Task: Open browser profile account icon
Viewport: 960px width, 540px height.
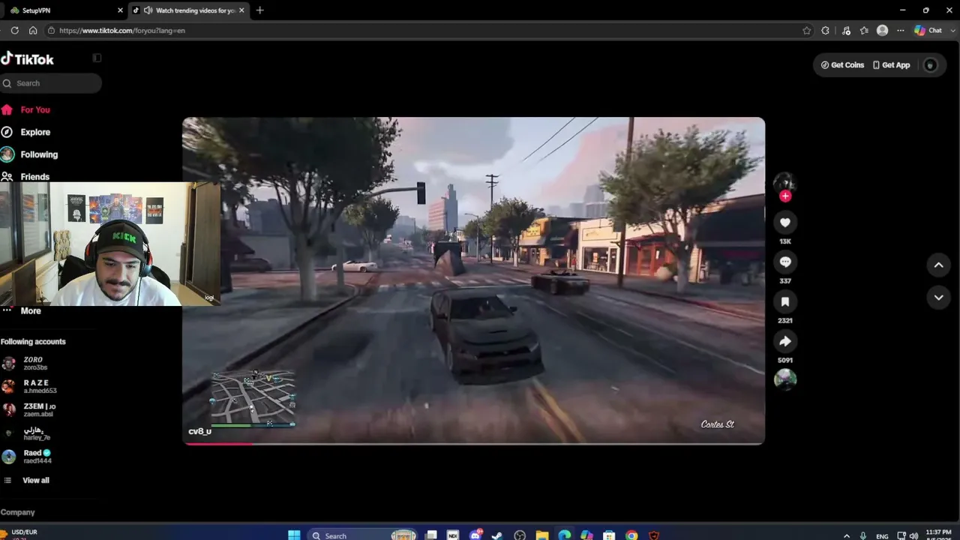Action: (x=883, y=31)
